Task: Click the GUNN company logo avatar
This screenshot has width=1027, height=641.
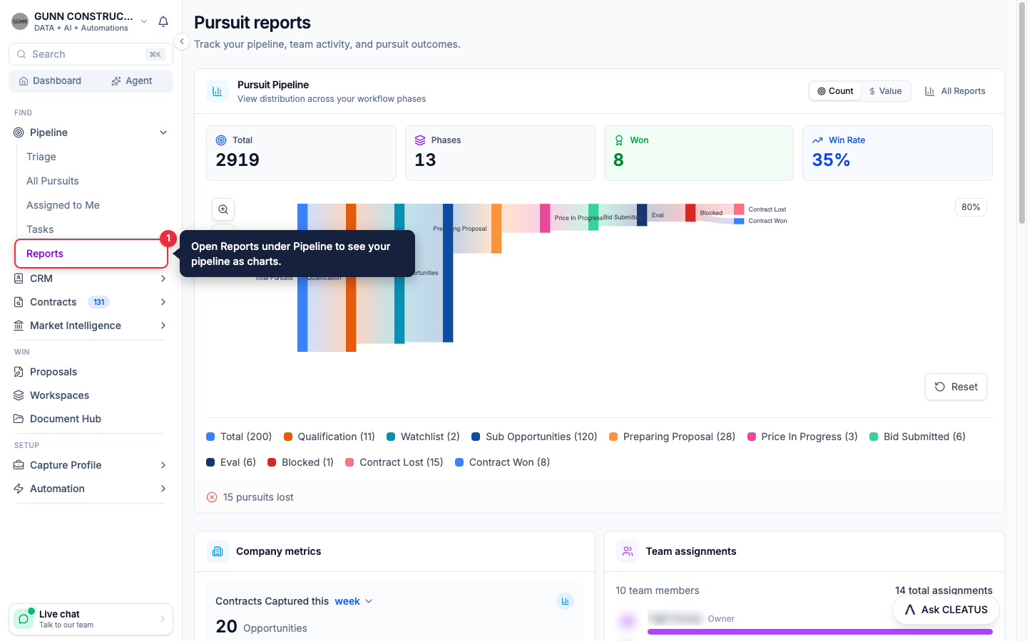Action: 20,21
